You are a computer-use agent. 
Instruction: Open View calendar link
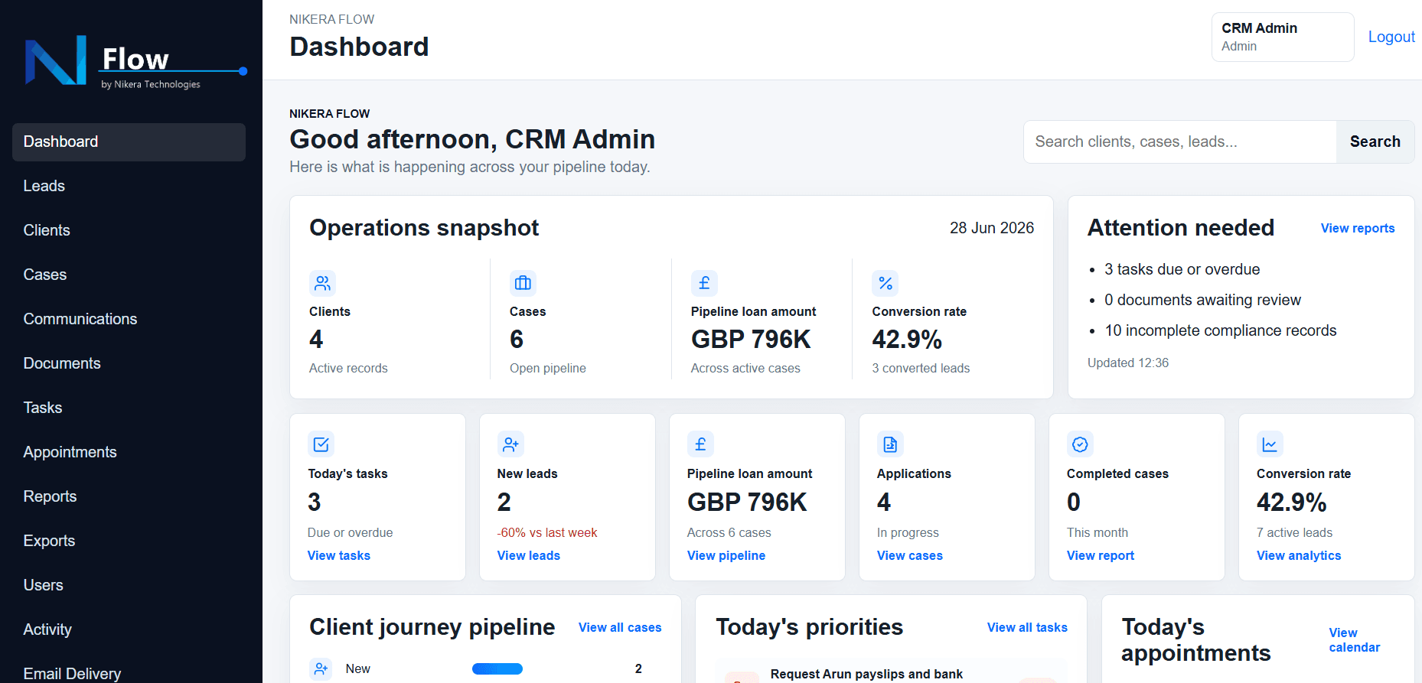pyautogui.click(x=1354, y=640)
